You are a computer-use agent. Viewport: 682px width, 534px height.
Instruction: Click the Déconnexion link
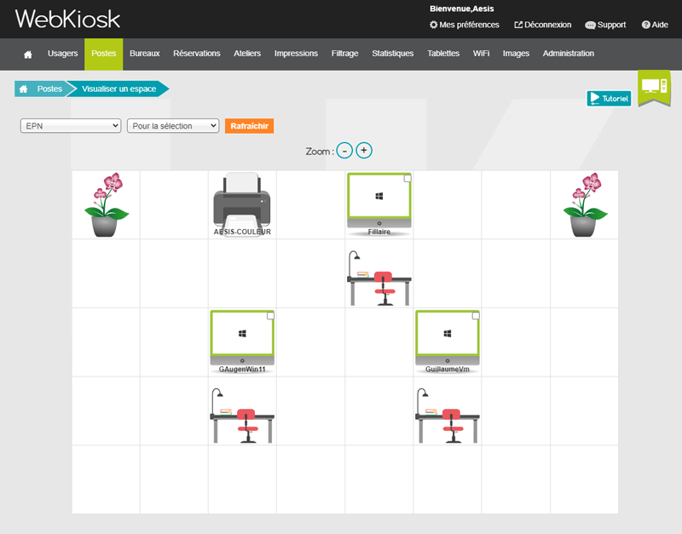(543, 25)
